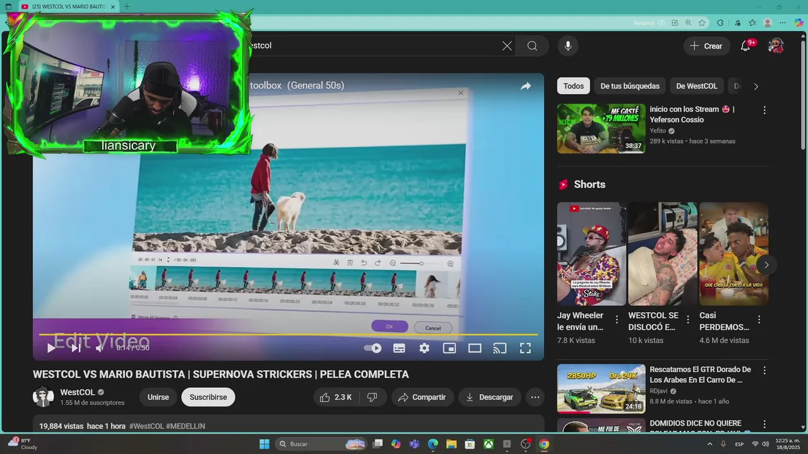Open the Jay Wheeler short
Viewport: 808px width, 454px height.
[x=591, y=254]
